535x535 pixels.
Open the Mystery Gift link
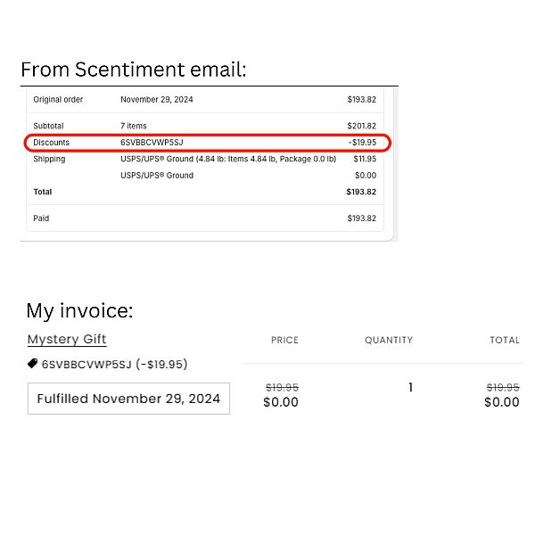pos(67,339)
